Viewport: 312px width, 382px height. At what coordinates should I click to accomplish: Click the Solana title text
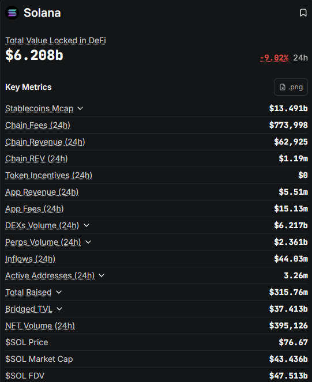(42, 13)
